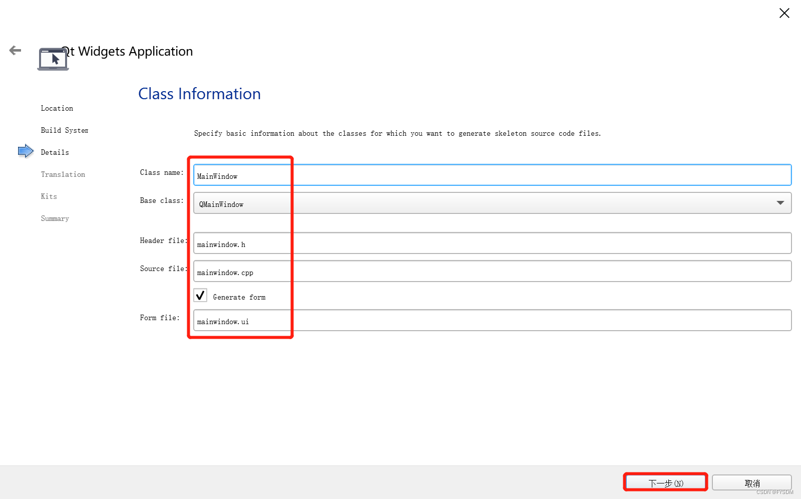Click the Class Information heading
The height and width of the screenshot is (499, 801).
[199, 94]
